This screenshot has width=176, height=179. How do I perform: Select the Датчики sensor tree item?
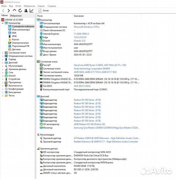click(16, 49)
